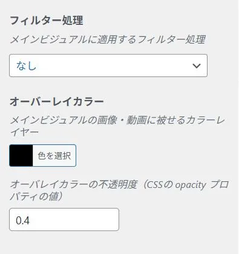239x254 pixels.
Task: Click the blank middle of filter dropdown
Action: tap(113, 65)
